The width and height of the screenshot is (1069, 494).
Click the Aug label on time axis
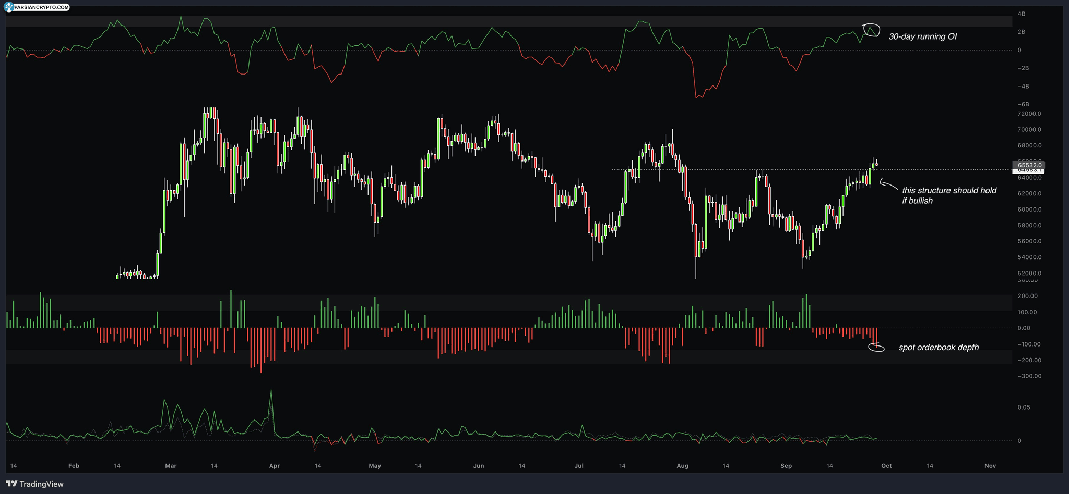[x=682, y=466]
